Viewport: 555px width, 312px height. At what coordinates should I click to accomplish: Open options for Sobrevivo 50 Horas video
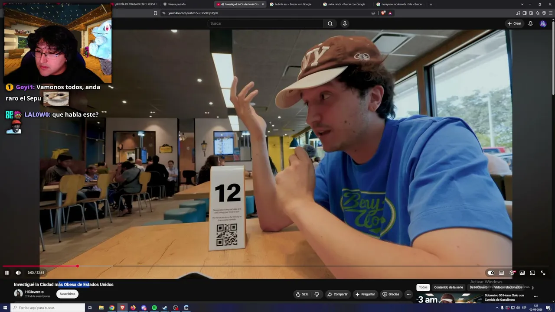[x=535, y=296]
